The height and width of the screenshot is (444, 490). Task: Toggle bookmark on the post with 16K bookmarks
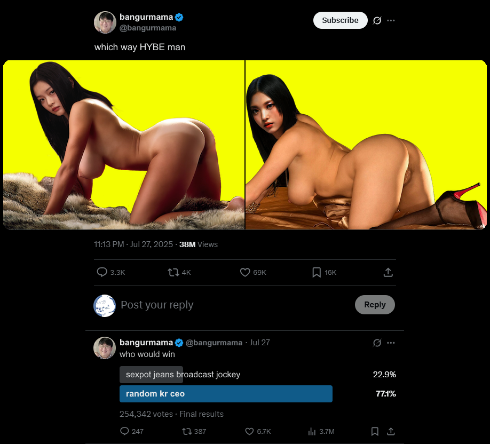point(317,273)
